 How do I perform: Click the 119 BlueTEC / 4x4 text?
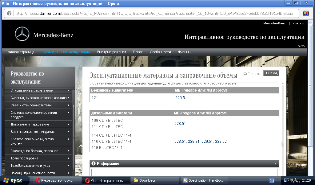point(107,148)
